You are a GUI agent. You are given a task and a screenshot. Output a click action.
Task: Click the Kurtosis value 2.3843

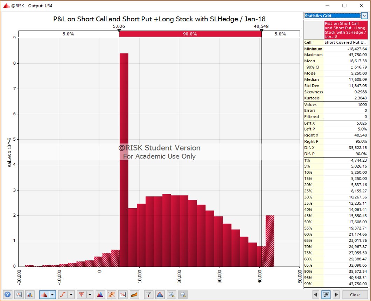[360, 98]
